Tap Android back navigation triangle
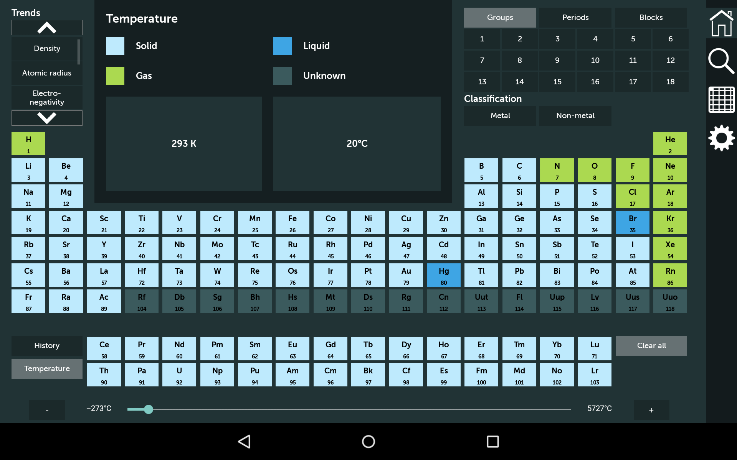The width and height of the screenshot is (737, 460). tap(245, 442)
